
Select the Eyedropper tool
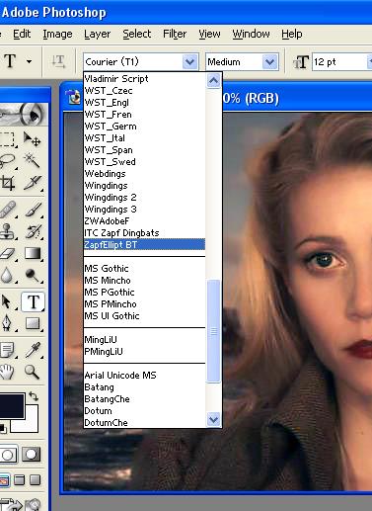(33, 350)
